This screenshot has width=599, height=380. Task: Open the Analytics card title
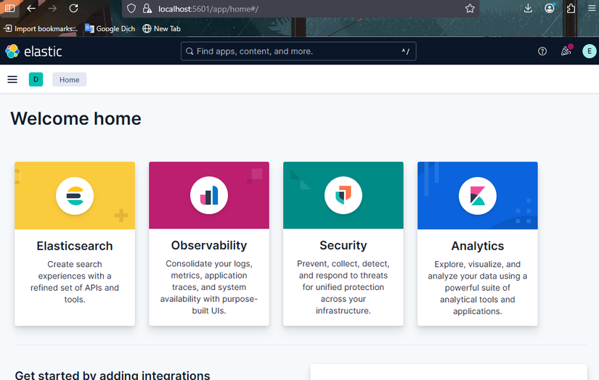pos(478,246)
